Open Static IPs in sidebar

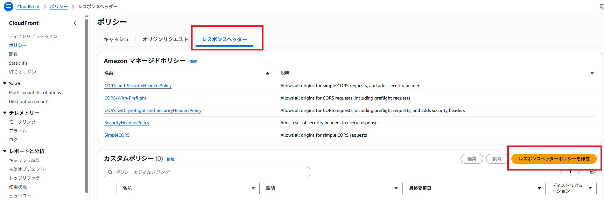[18, 63]
